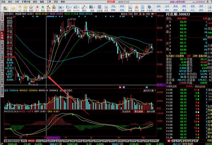Screen dimensions: 212x145
Task: Open the 论股堂 forum icon
Action: 99,7
